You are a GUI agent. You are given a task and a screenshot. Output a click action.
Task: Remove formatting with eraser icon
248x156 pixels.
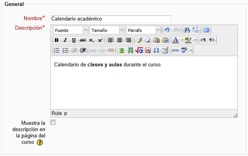(148, 40)
